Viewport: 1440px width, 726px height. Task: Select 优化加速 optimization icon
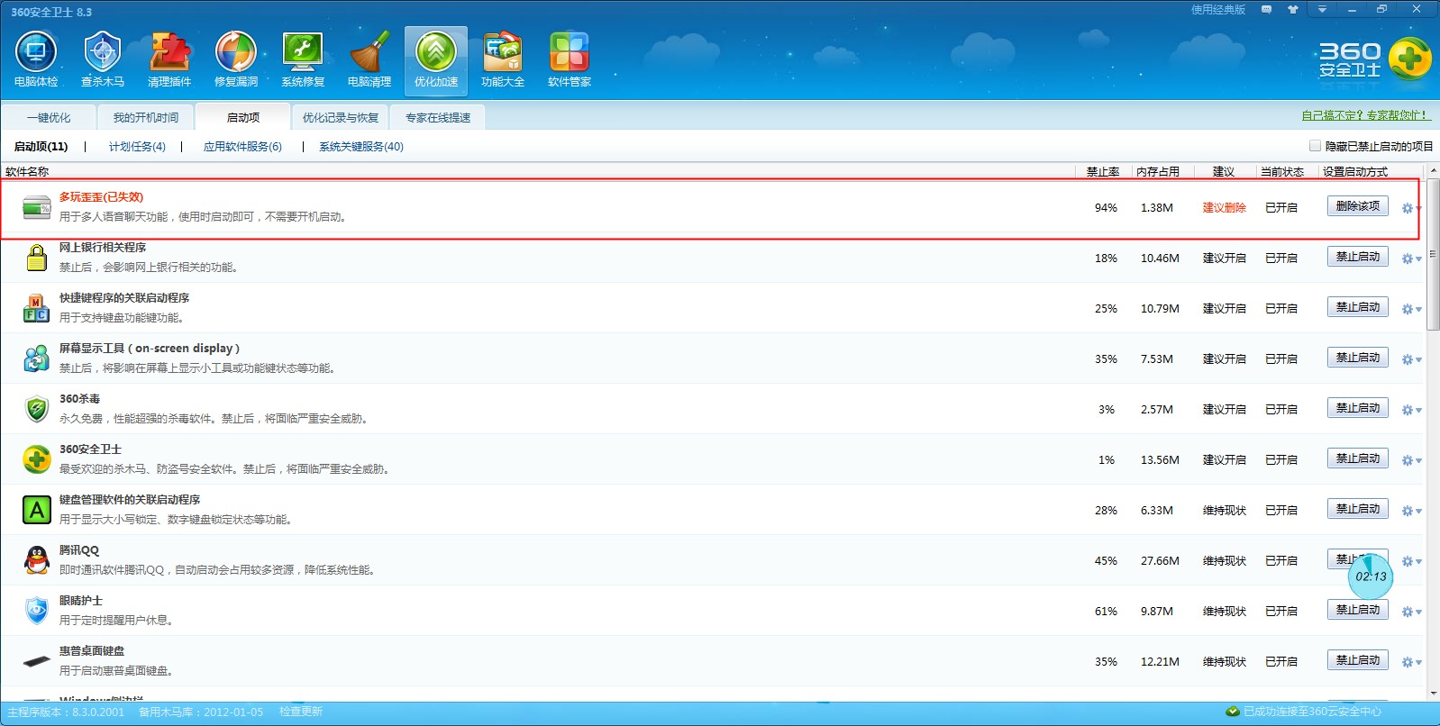[436, 59]
